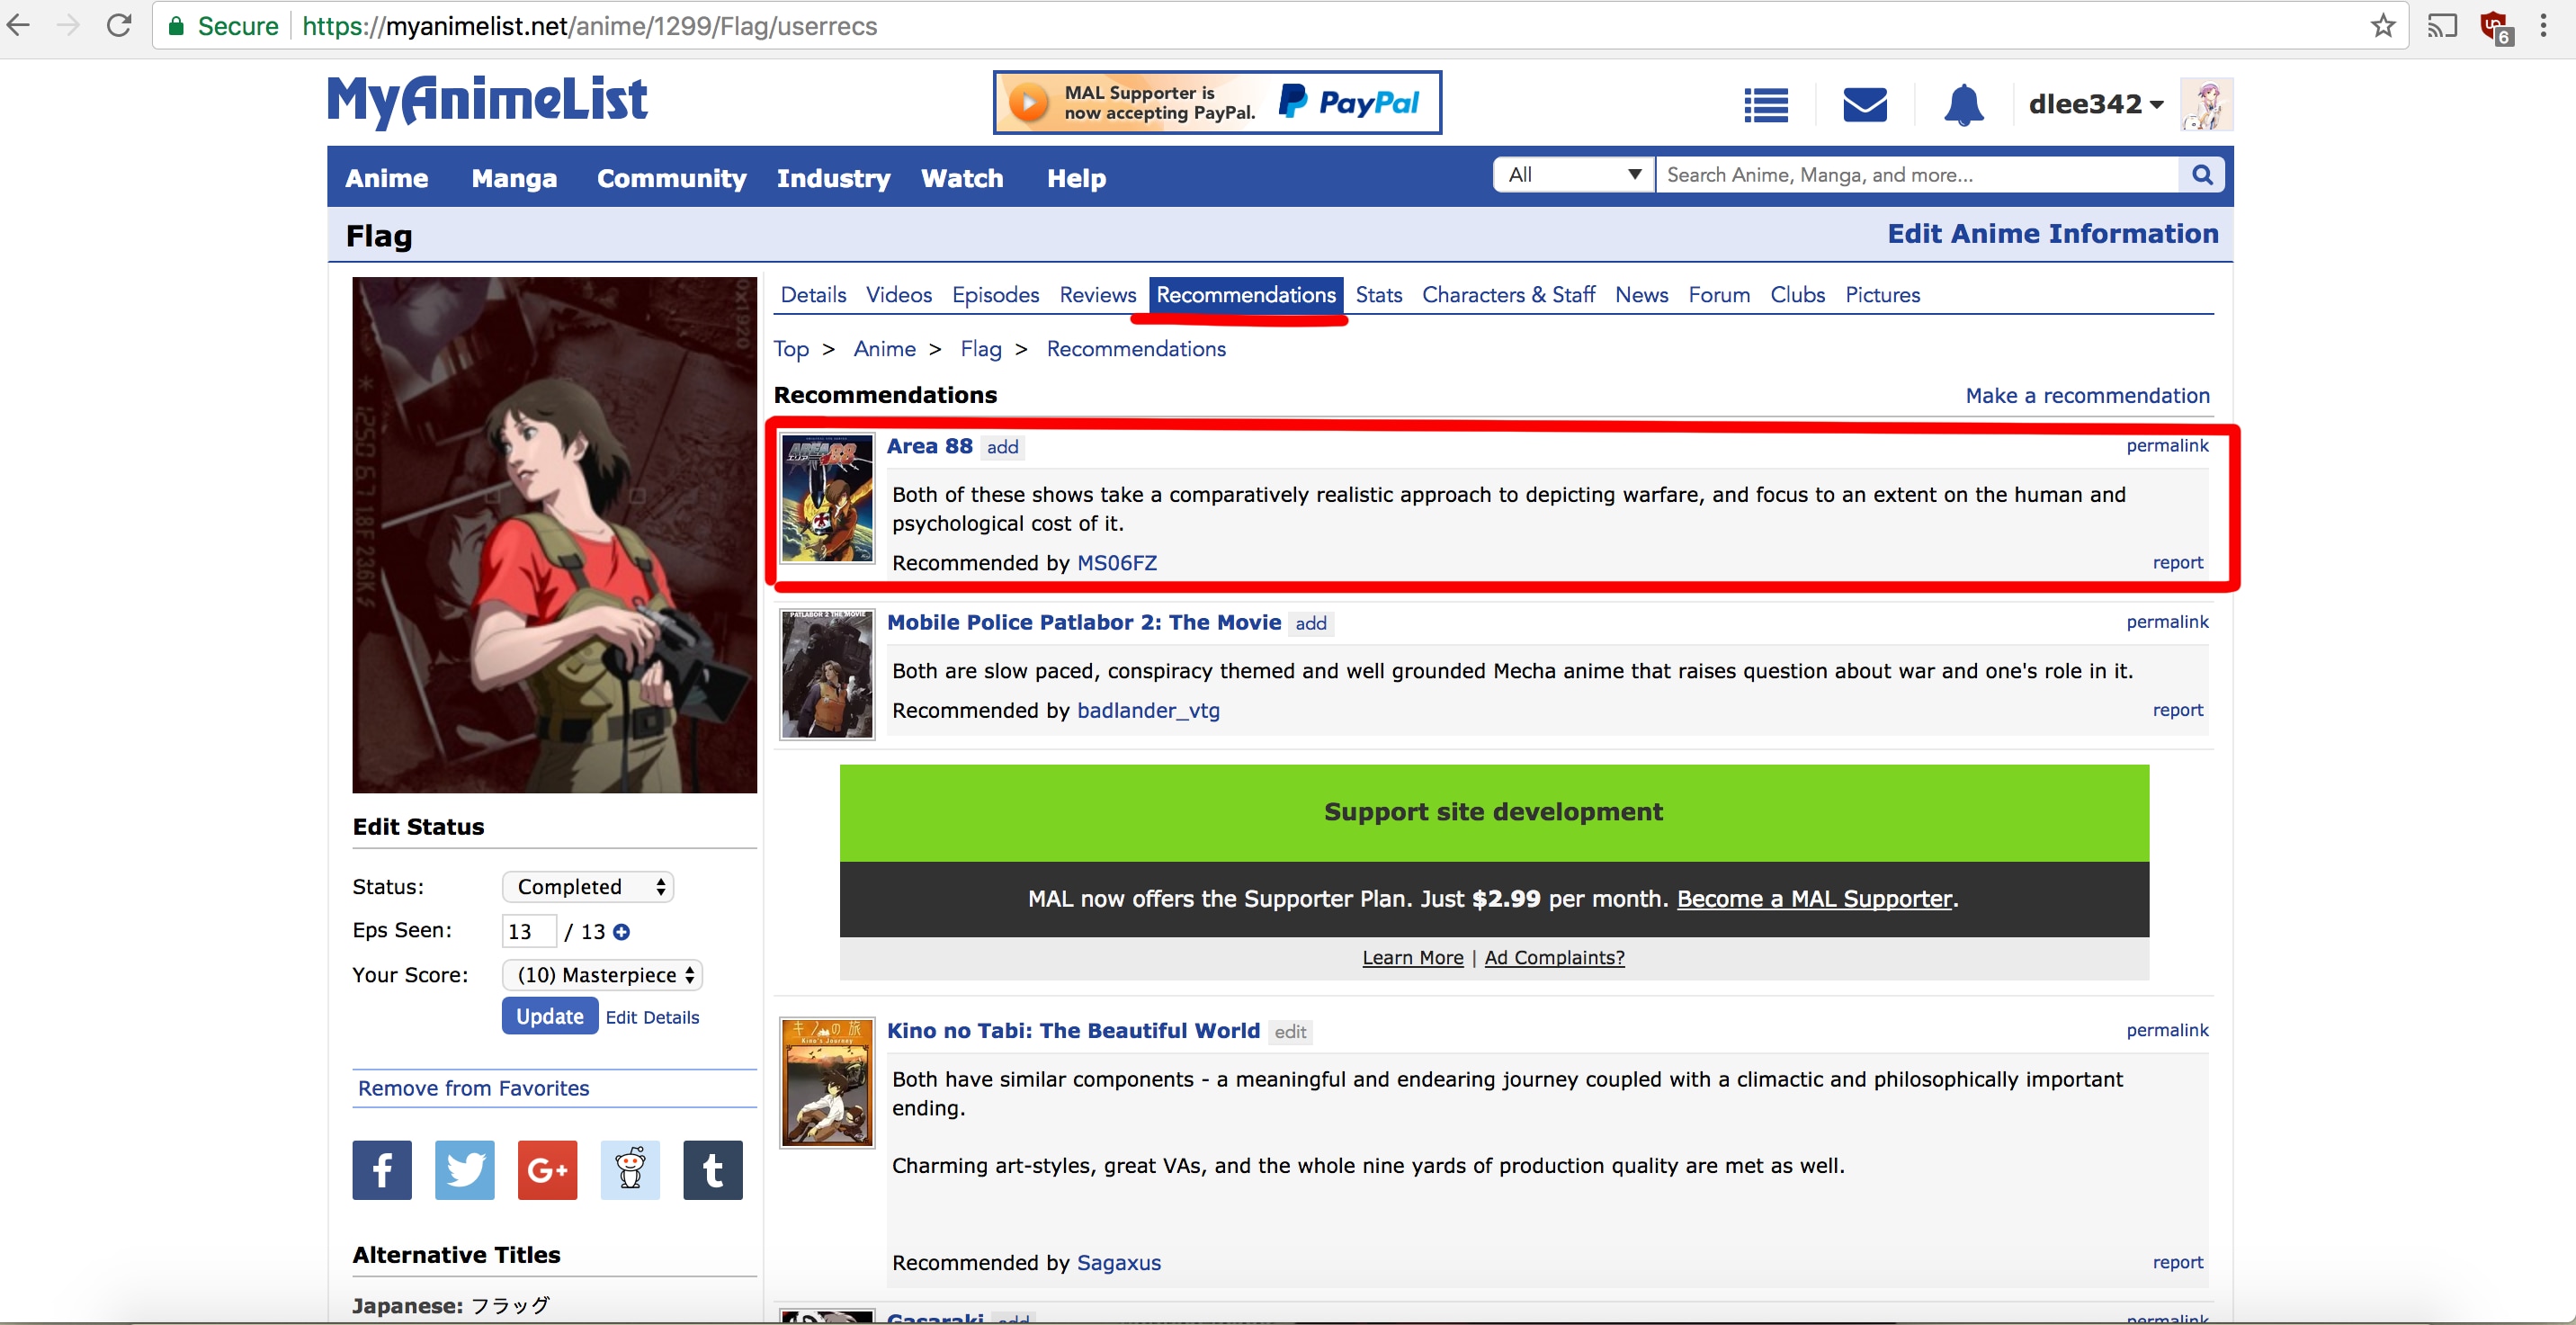Image resolution: width=2576 pixels, height=1325 pixels.
Task: Click the dlee342 profile avatar picture
Action: 2206,104
